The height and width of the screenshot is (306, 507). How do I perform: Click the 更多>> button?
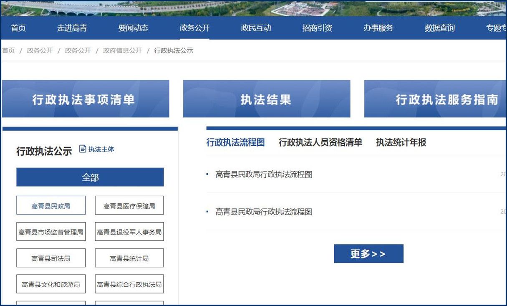(x=368, y=254)
